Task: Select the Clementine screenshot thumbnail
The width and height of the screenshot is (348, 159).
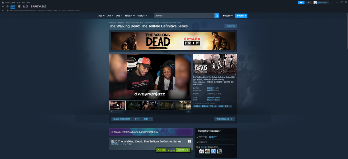Action: [x=150, y=105]
